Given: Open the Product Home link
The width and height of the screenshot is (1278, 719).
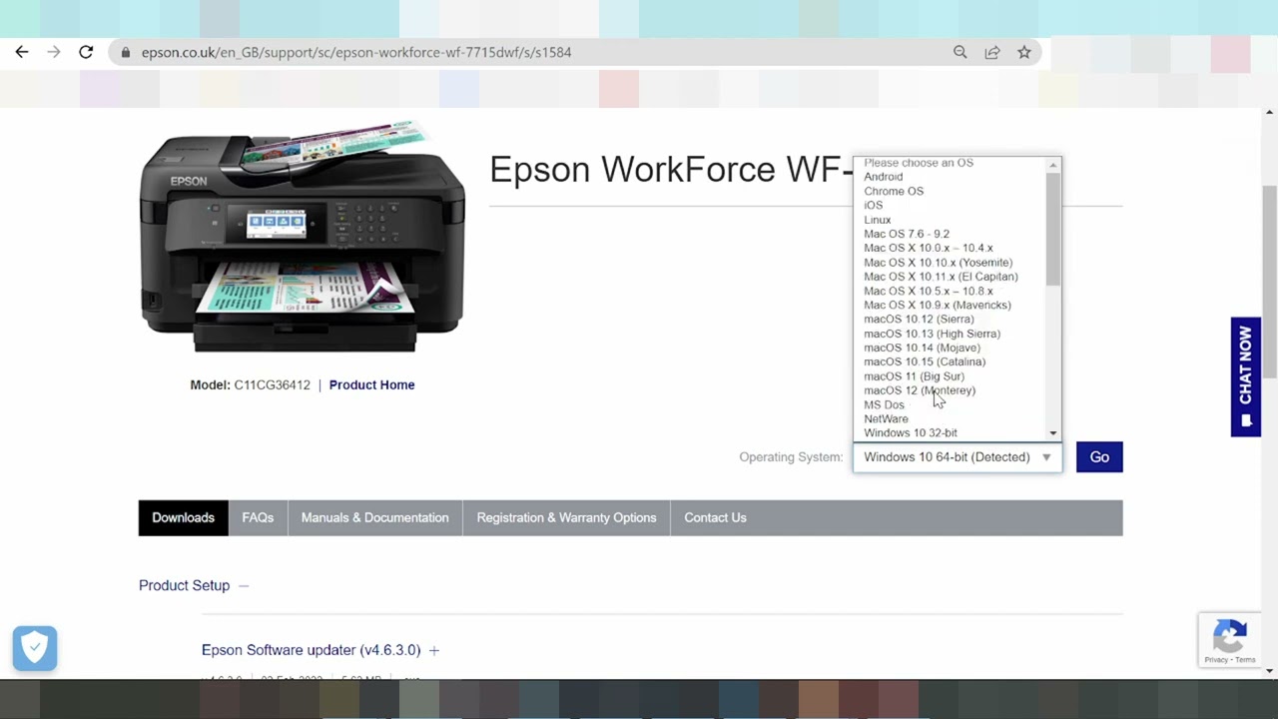Looking at the screenshot, I should (371, 384).
